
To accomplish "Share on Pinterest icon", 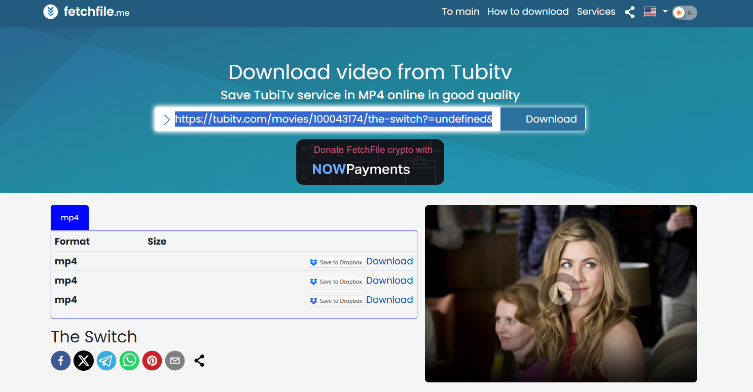I will [152, 361].
